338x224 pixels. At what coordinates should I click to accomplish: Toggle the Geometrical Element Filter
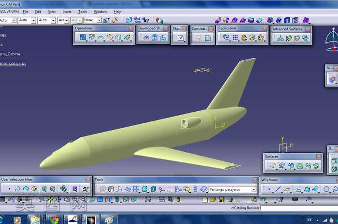coord(52,189)
